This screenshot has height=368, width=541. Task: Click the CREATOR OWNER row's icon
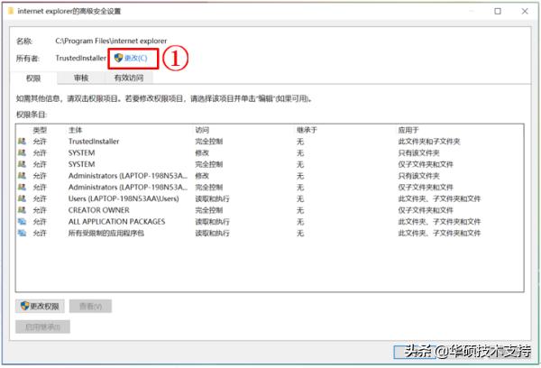click(x=22, y=210)
